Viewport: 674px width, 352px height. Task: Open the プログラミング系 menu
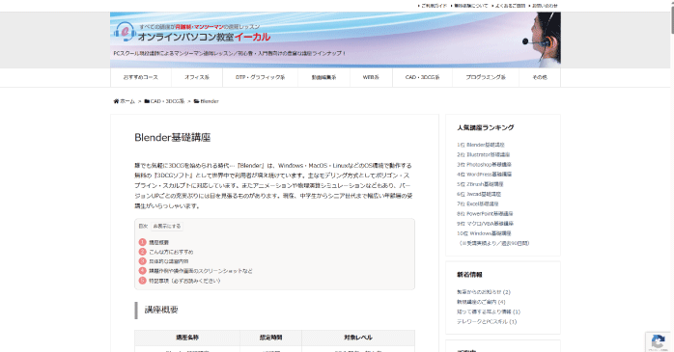click(486, 78)
